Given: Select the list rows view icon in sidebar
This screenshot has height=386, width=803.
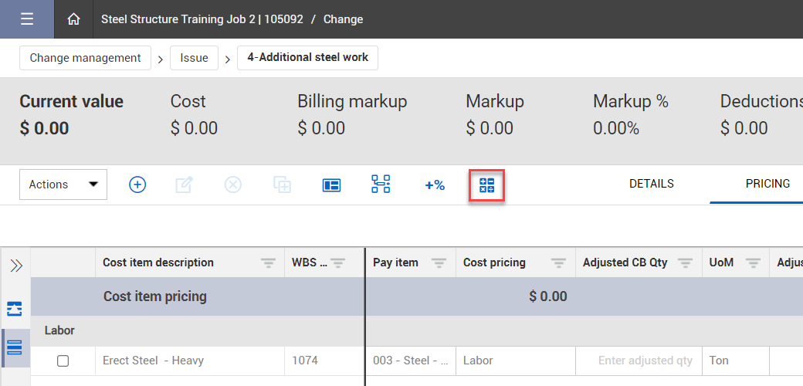Looking at the screenshot, I should [15, 347].
